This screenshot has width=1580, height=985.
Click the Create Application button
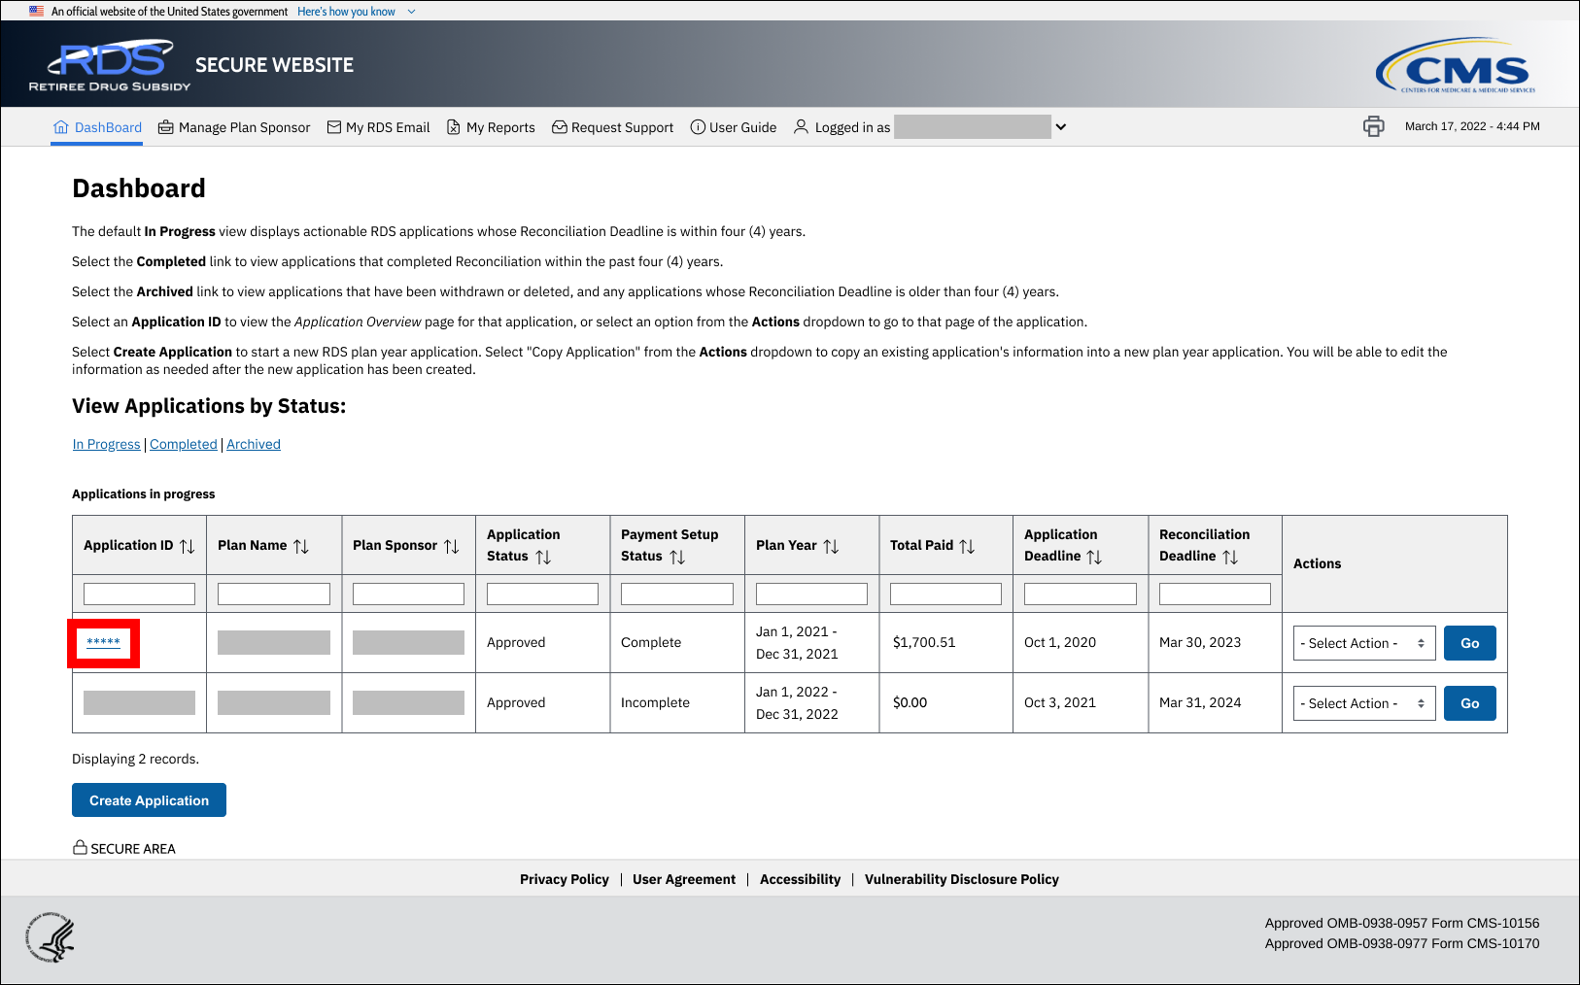(x=149, y=800)
